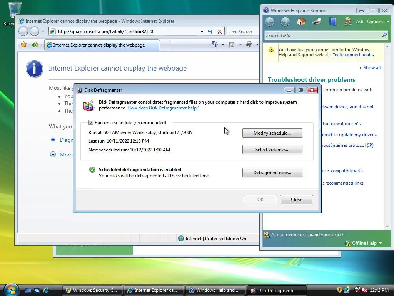Expand the IE address bar dropdown arrow

(202, 32)
